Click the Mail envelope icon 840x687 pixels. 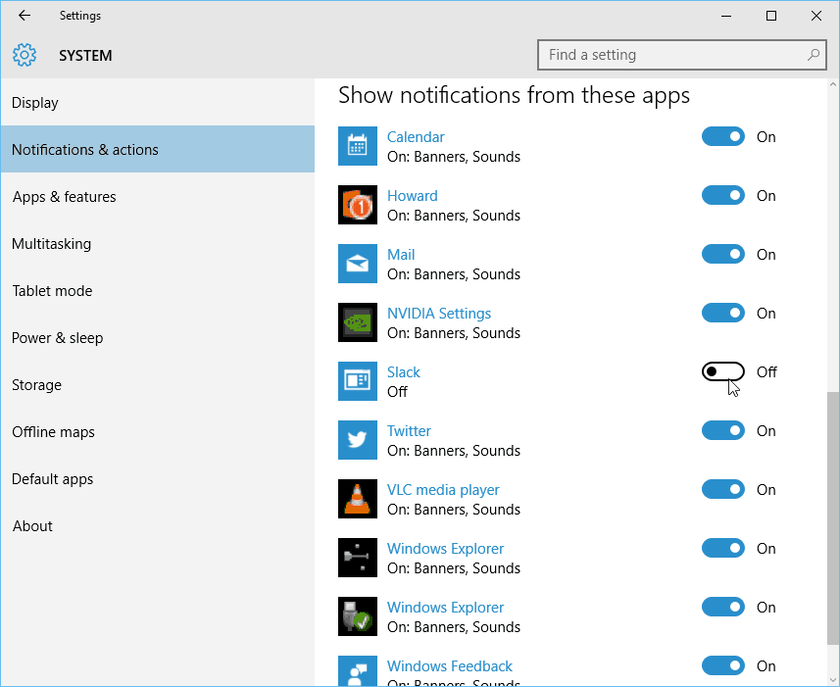coord(358,264)
